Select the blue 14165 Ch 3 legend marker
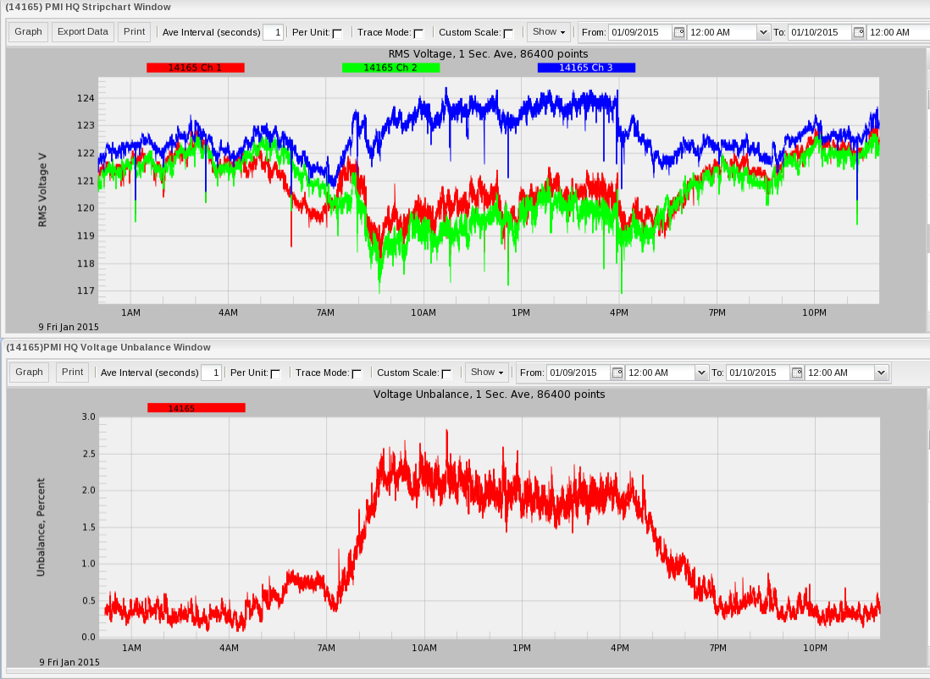This screenshot has height=679, width=930. click(586, 68)
